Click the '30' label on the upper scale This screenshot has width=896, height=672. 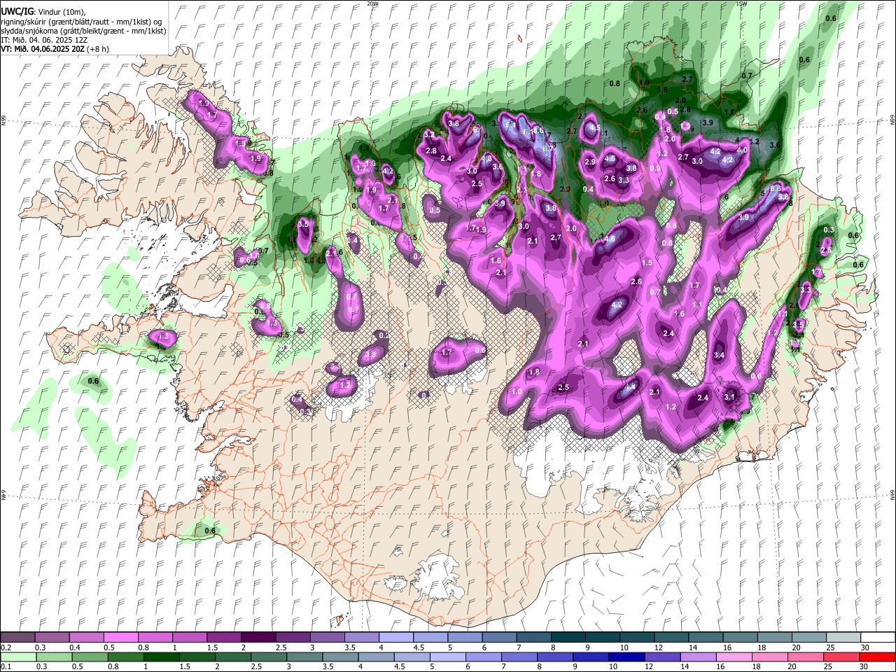click(x=864, y=647)
